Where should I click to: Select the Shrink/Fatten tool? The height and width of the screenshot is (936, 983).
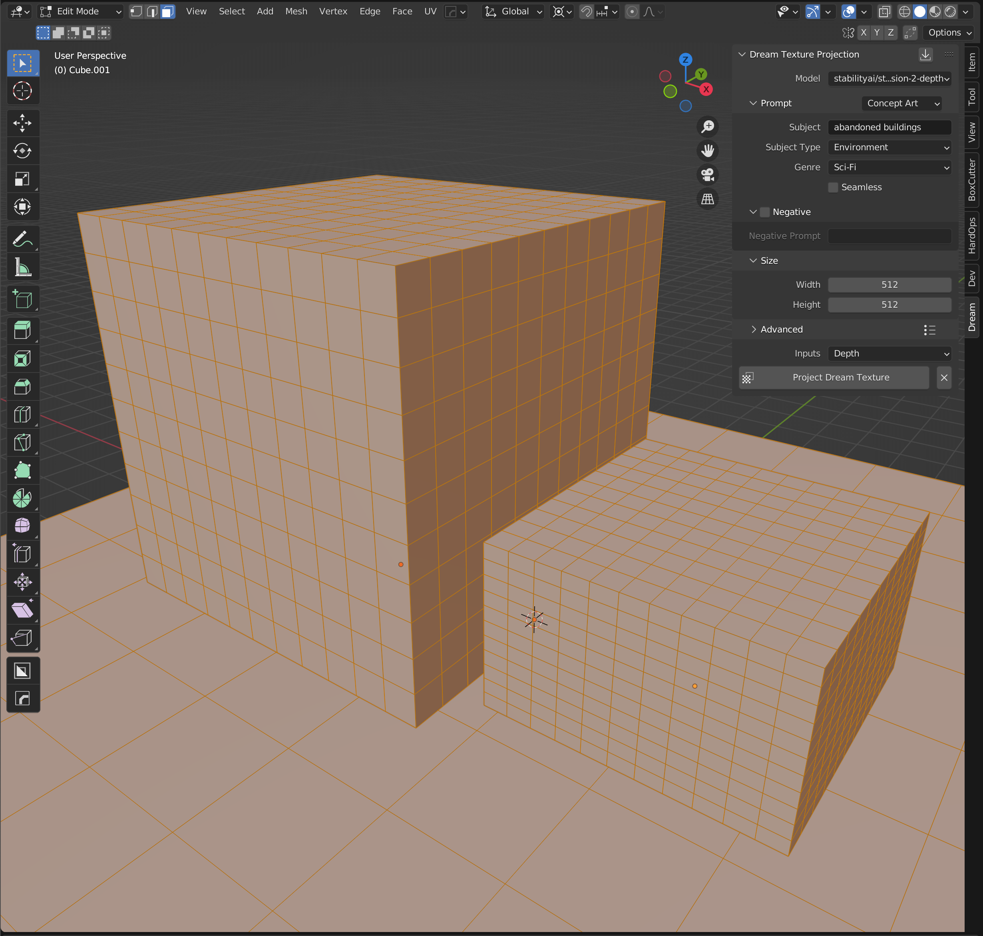click(22, 582)
